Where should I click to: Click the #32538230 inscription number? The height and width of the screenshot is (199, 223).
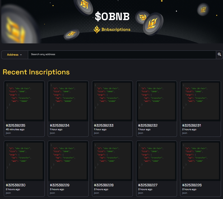pos(15,185)
